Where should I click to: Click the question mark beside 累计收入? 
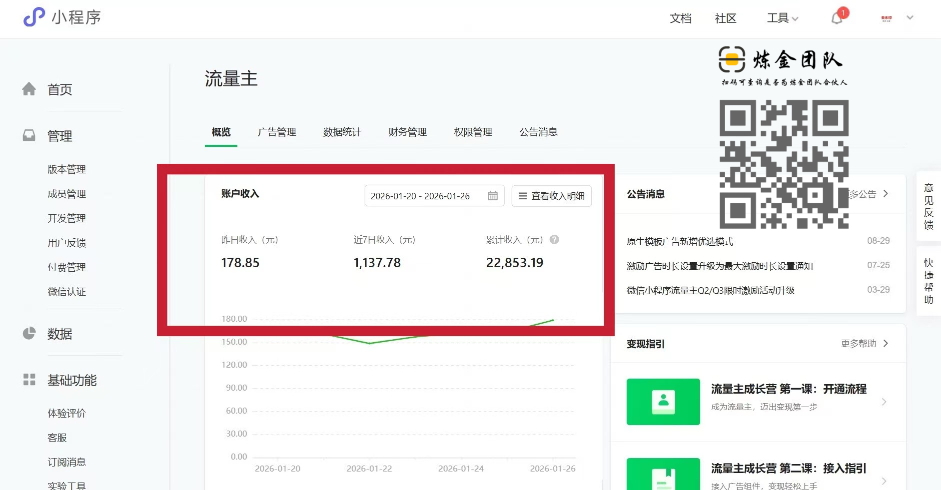click(x=554, y=240)
